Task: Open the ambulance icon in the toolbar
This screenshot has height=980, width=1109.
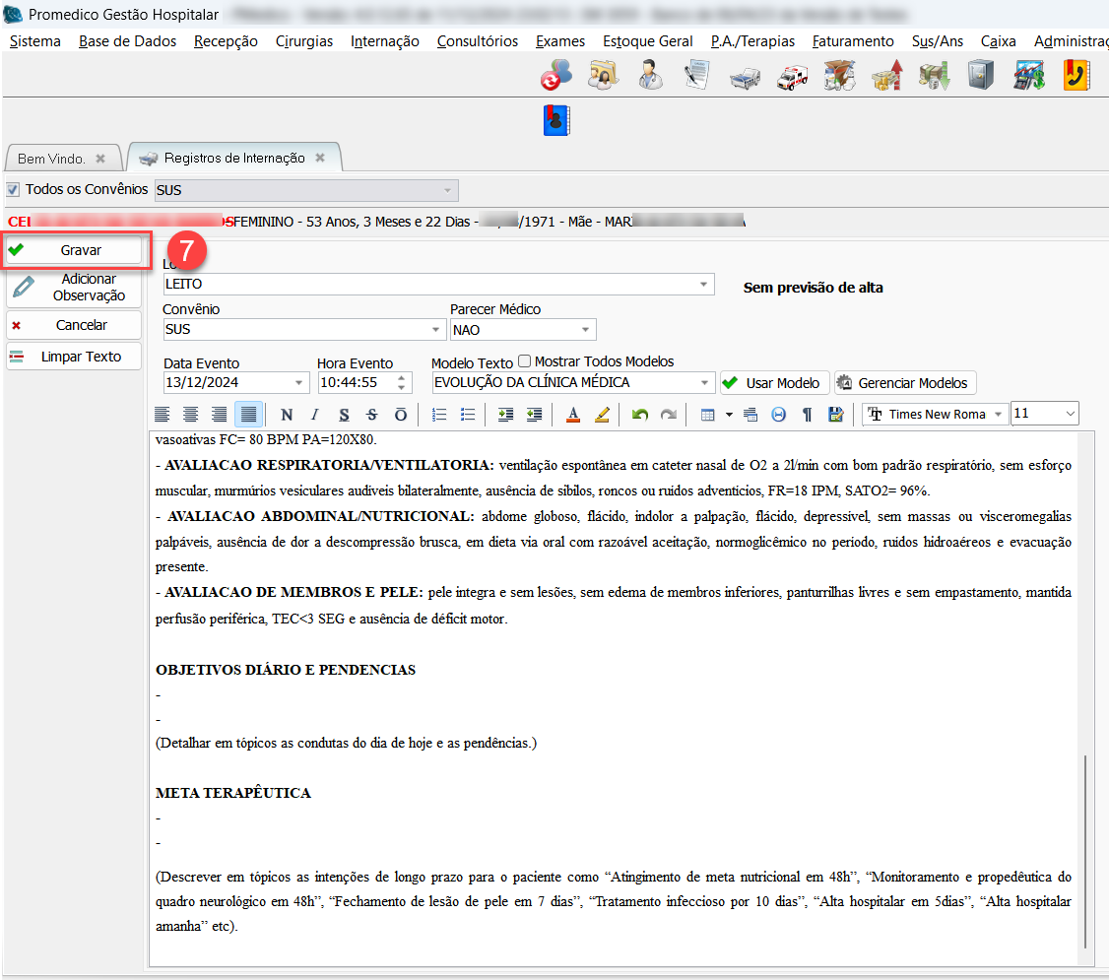Action: coord(792,76)
